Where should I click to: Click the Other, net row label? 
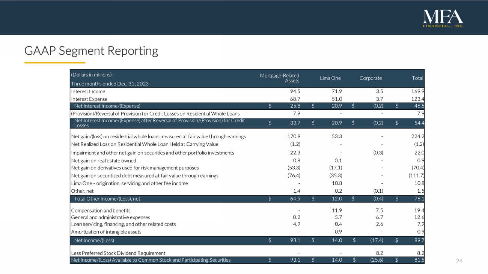click(x=82, y=191)
